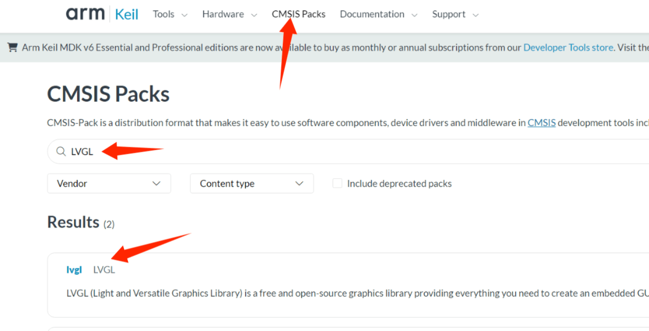Click the Keil logo text
Viewport: 649px width, 331px height.
pos(127,14)
